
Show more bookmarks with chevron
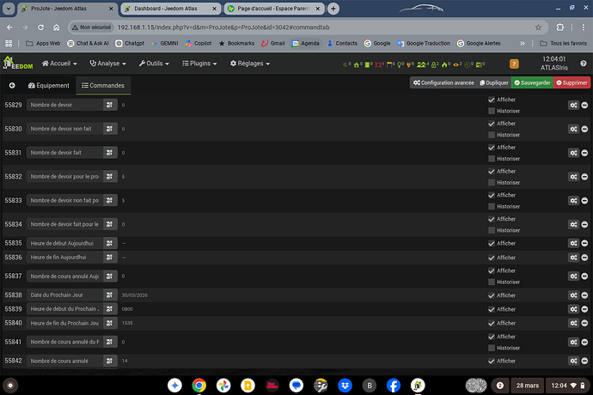pyautogui.click(x=523, y=44)
